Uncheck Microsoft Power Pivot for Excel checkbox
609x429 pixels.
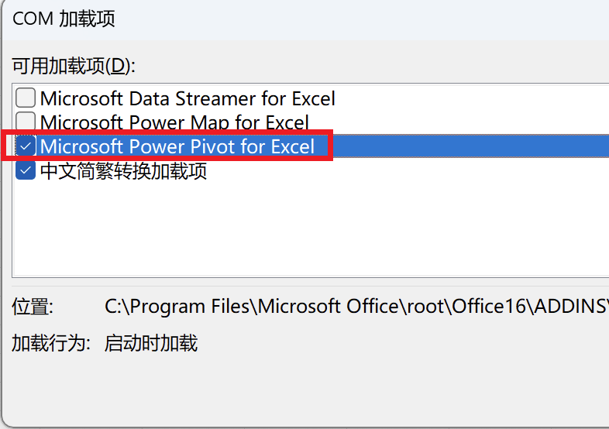pyautogui.click(x=26, y=146)
